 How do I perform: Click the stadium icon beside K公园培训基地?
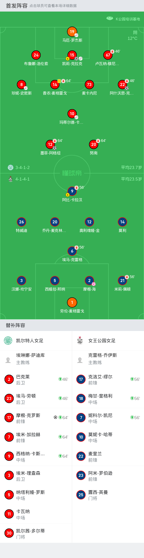pyautogui.click(x=110, y=19)
